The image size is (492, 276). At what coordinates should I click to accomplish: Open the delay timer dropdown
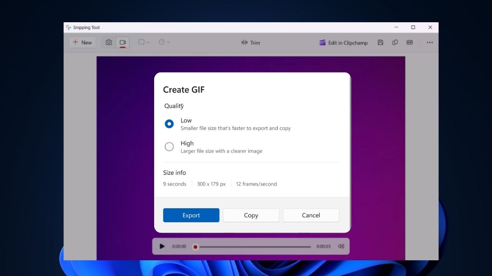click(x=164, y=42)
